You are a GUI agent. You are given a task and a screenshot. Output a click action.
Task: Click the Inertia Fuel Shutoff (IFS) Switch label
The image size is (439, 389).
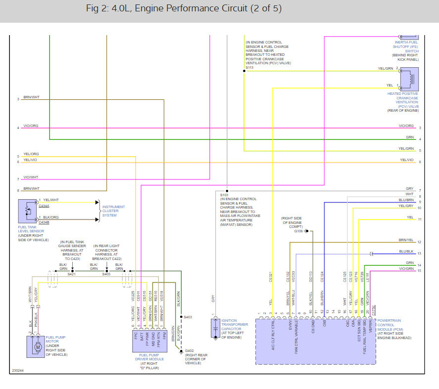pos(406,46)
